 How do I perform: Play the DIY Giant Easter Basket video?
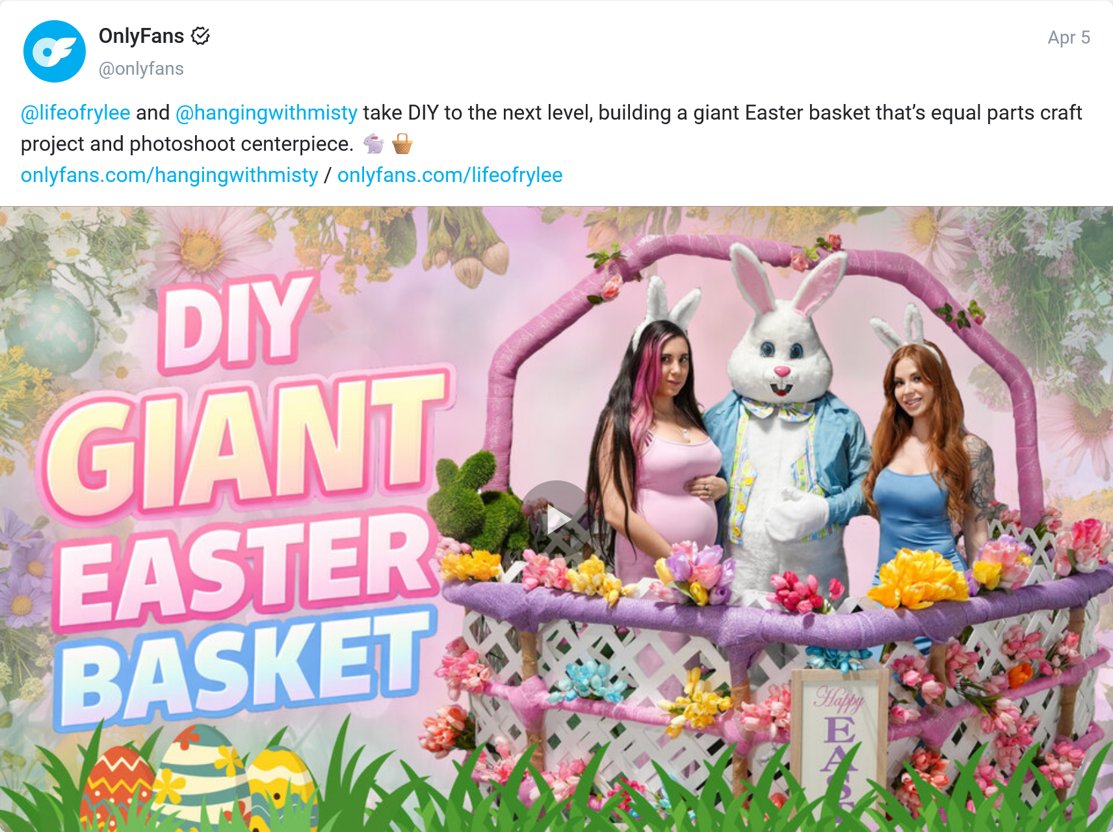[x=556, y=518]
